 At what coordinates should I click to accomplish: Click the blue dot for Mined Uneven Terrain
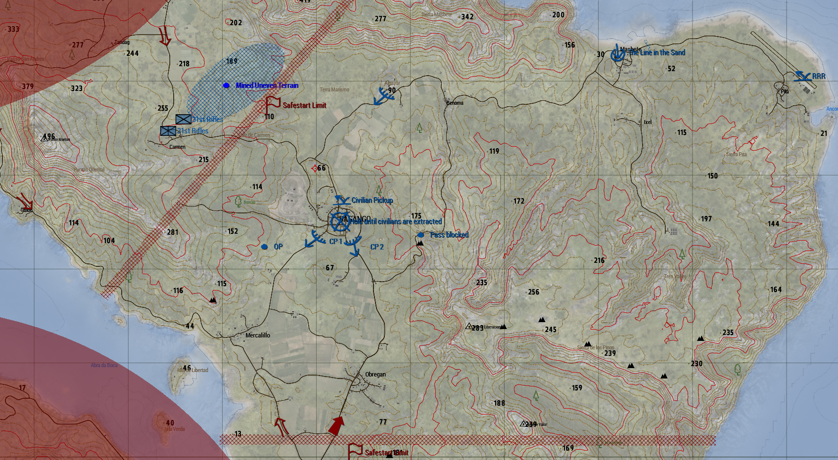(227, 85)
